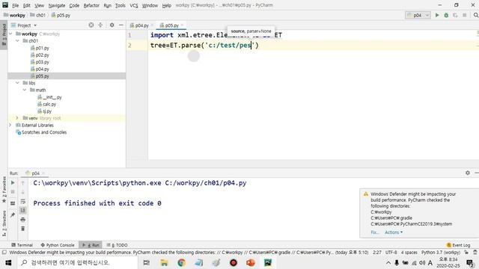Click the scroll-from-source locate icon in Project panel
The width and height of the screenshot is (479, 269).
pyautogui.click(x=91, y=25)
